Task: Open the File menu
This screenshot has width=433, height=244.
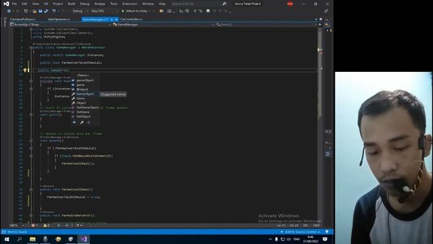Action: tap(14, 4)
